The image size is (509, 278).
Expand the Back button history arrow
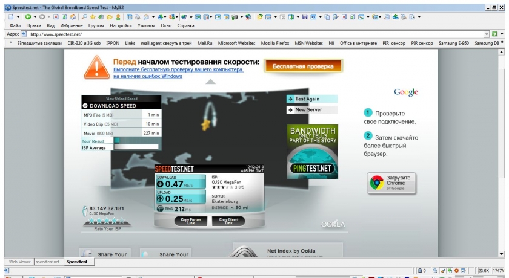coord(35,17)
